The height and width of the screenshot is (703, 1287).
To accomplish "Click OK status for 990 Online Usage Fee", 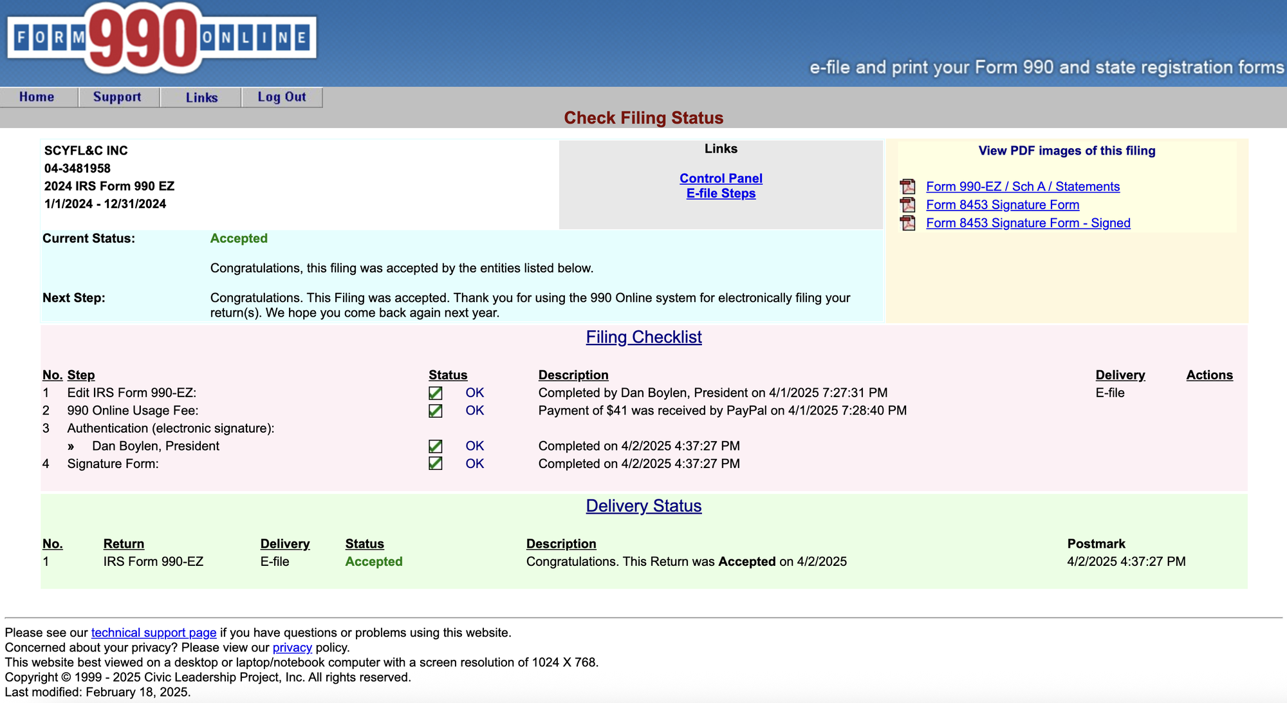I will click(x=475, y=411).
